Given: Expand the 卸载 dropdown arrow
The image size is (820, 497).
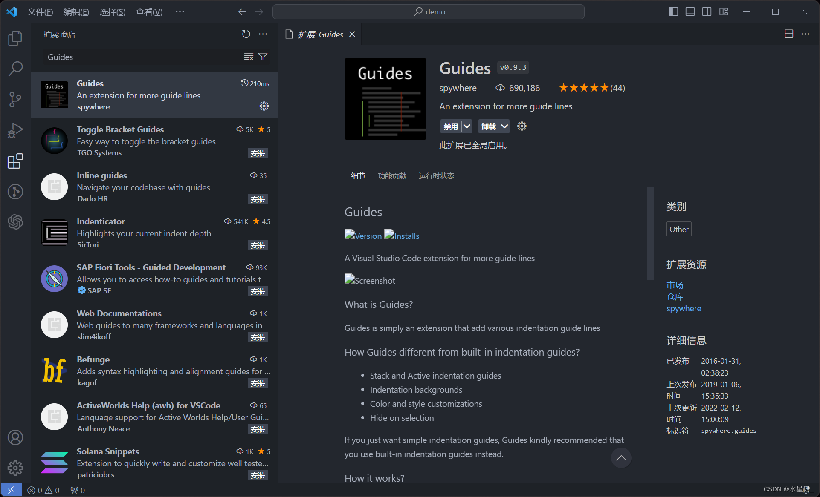Looking at the screenshot, I should pos(504,126).
